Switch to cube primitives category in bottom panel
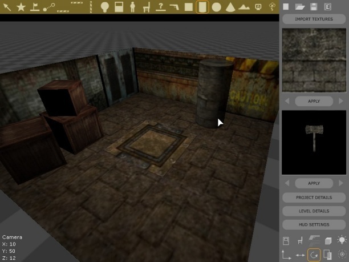Viewport: 349px width, 262px height. click(328, 241)
